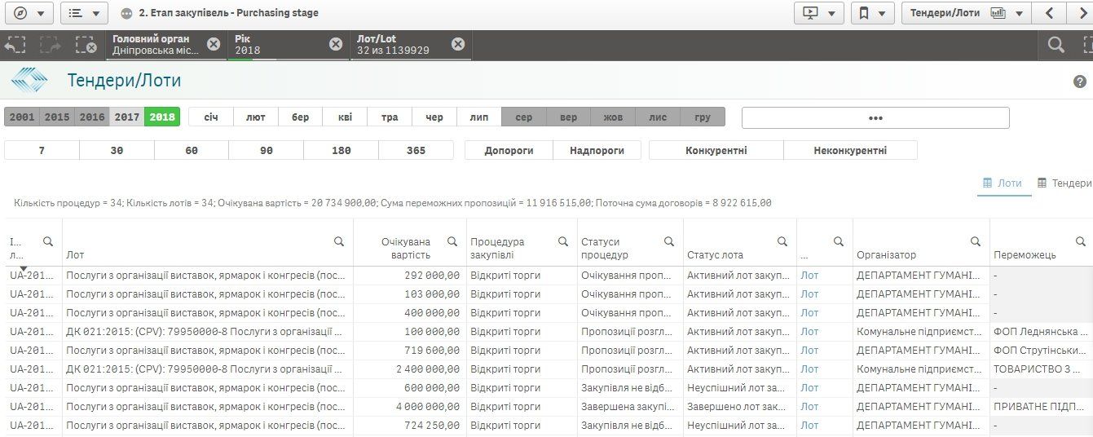1093x437 pixels.
Task: Open the list menu dropdown
Action: click(84, 13)
